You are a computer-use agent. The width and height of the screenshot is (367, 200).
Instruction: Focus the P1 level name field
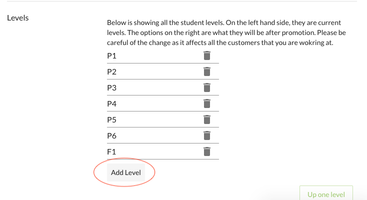point(150,56)
